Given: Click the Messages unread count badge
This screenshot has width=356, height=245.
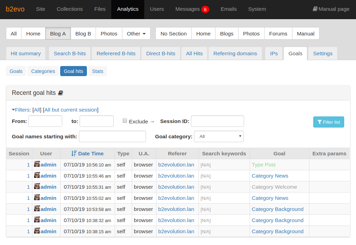Looking at the screenshot, I should [x=205, y=9].
